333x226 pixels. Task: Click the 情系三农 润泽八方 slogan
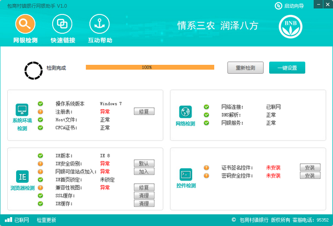point(218,26)
